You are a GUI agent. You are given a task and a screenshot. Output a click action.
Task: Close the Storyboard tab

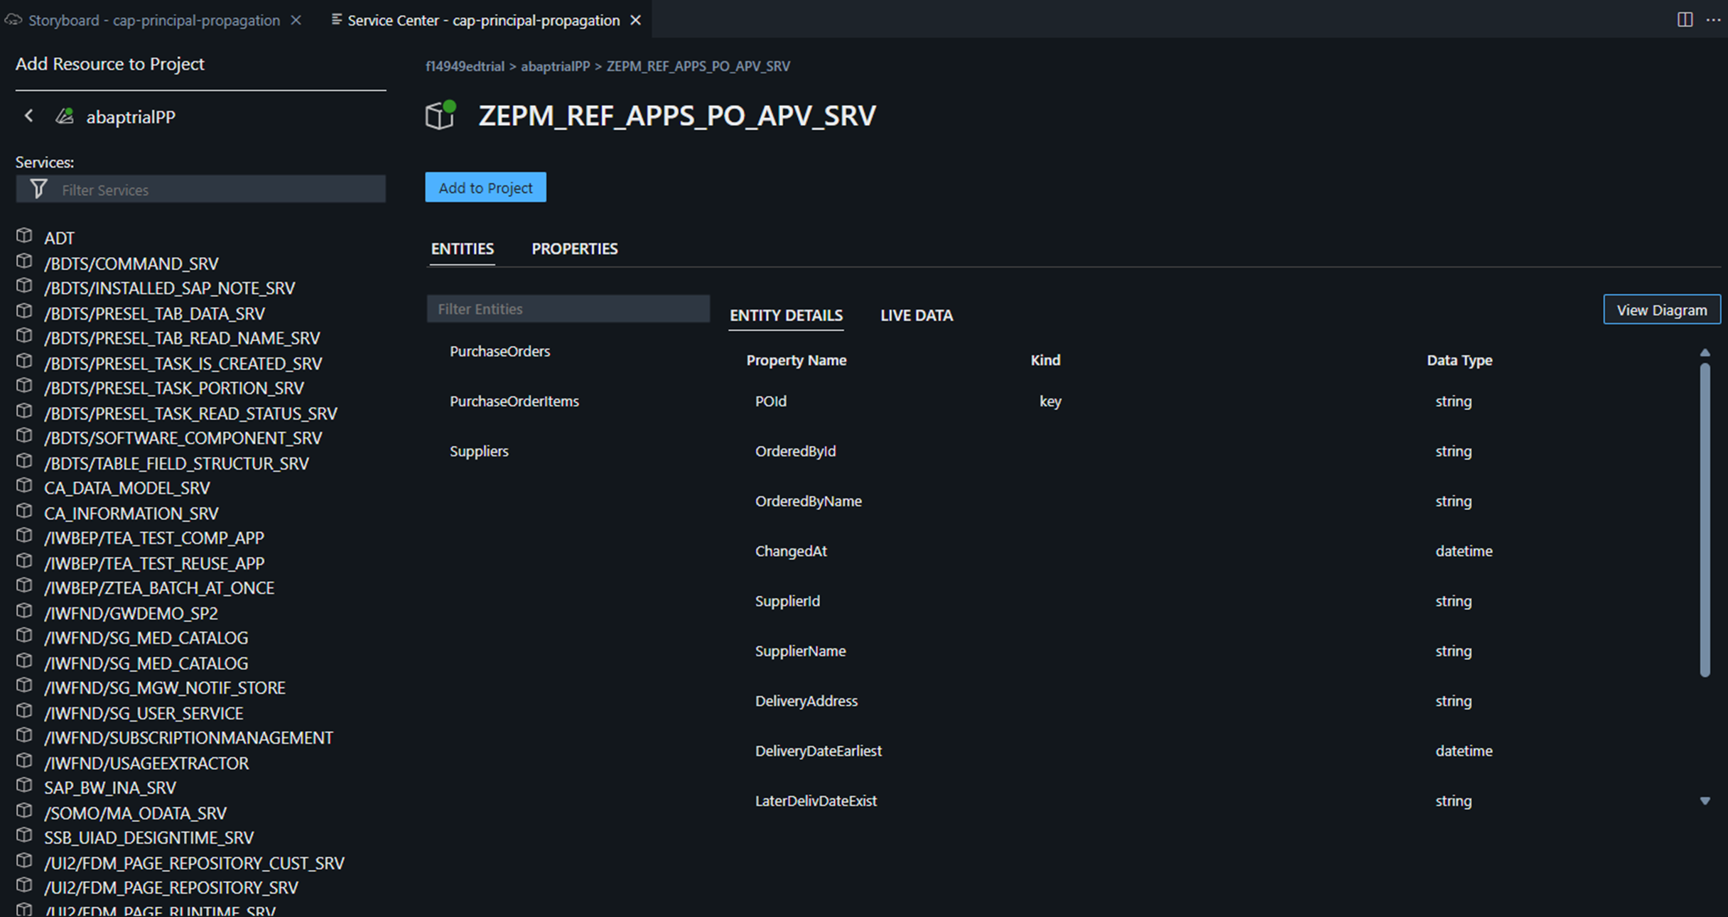point(296,21)
